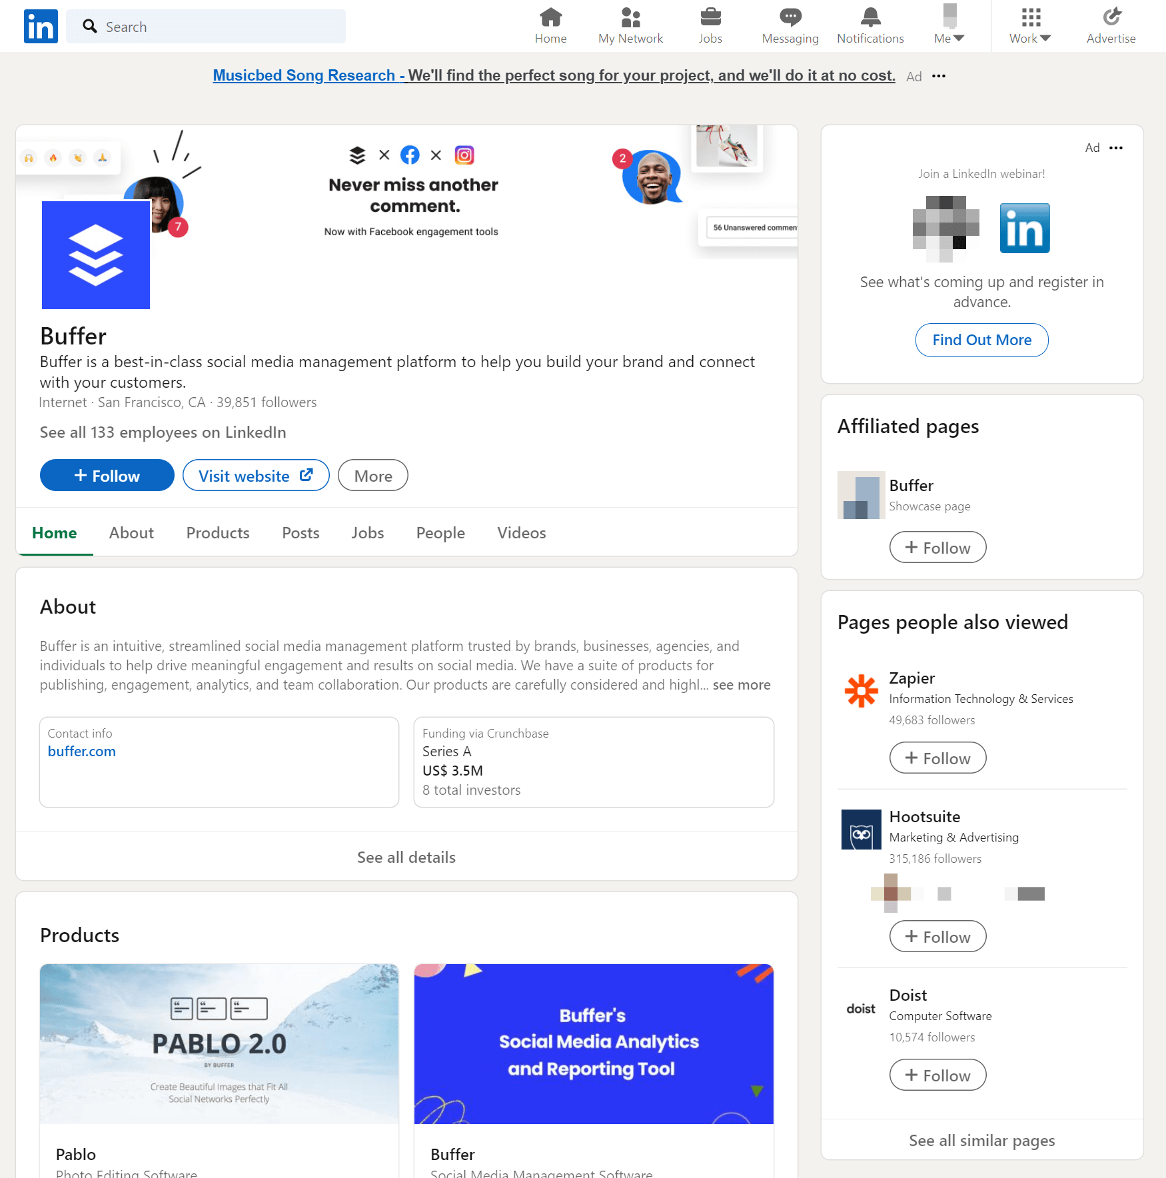This screenshot has width=1166, height=1178.
Task: Open options menu on webinar ad
Action: pyautogui.click(x=1116, y=148)
